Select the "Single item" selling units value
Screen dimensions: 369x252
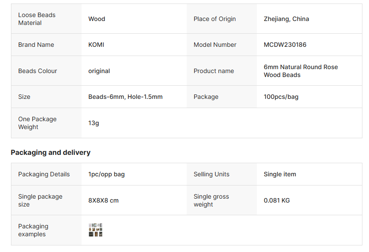pos(280,174)
